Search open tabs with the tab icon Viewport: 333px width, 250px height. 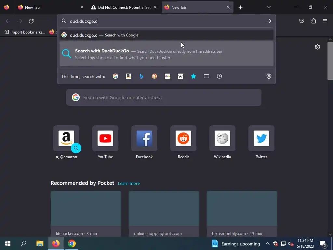point(206,76)
